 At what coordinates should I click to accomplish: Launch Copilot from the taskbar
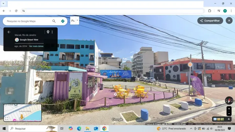(70, 129)
